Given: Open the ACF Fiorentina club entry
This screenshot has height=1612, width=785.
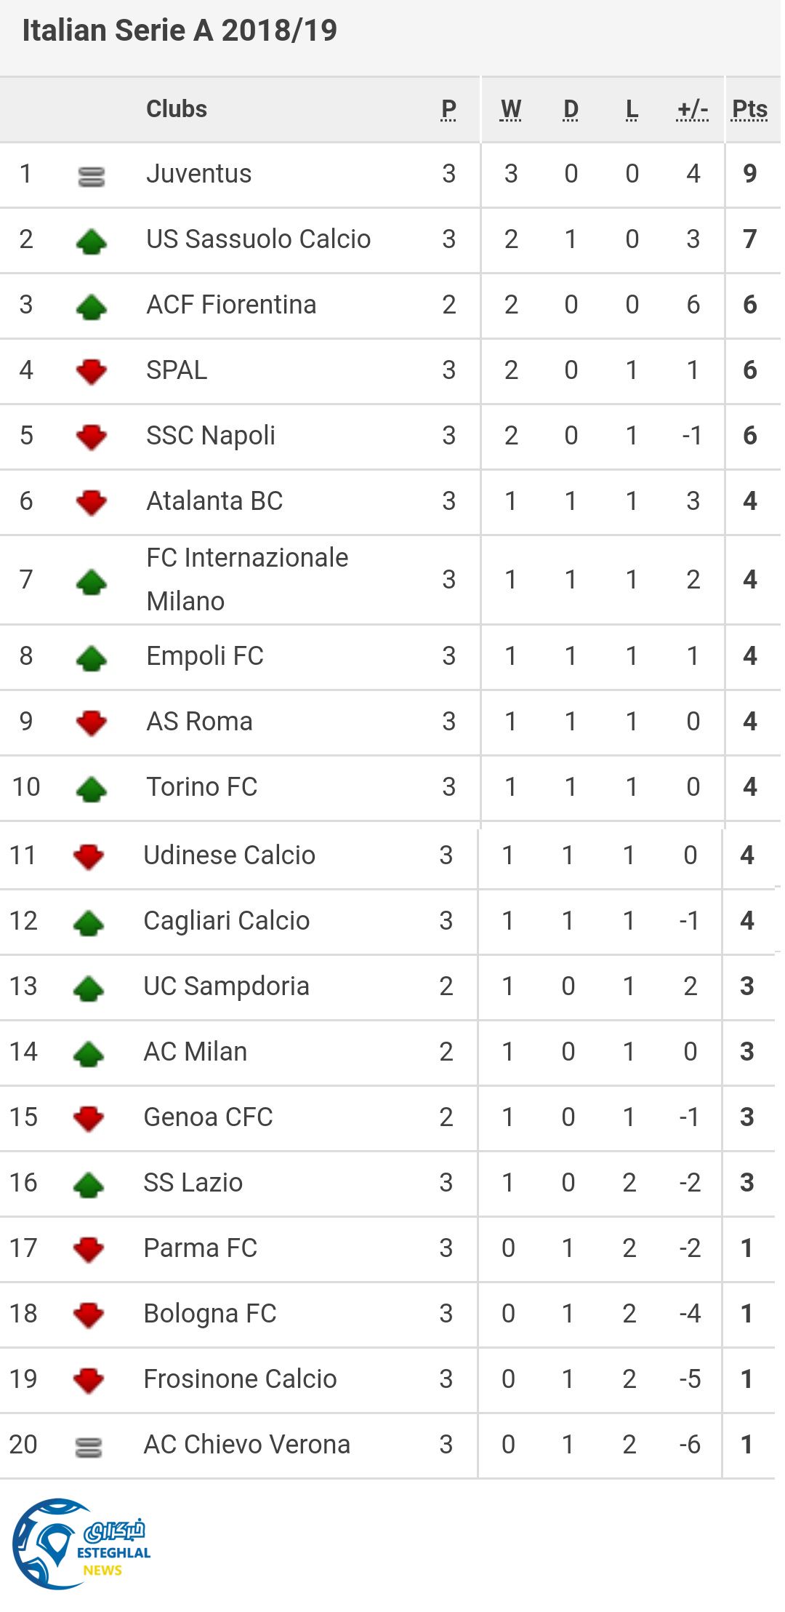Looking at the screenshot, I should [x=231, y=305].
